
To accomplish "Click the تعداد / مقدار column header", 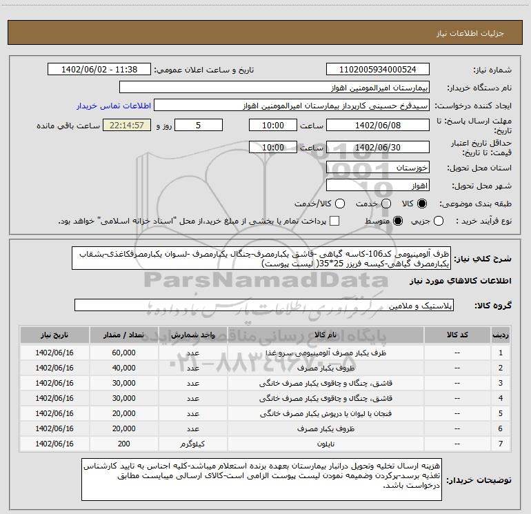I will tap(123, 335).
